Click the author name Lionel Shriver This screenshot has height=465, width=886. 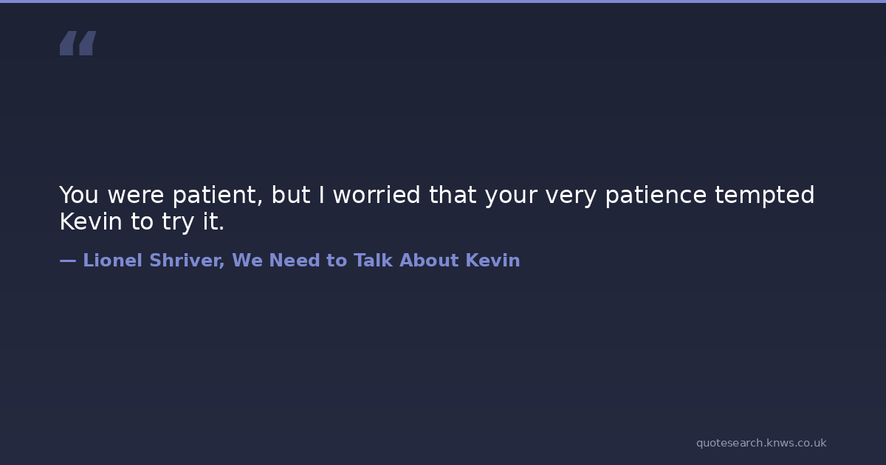[154, 261]
